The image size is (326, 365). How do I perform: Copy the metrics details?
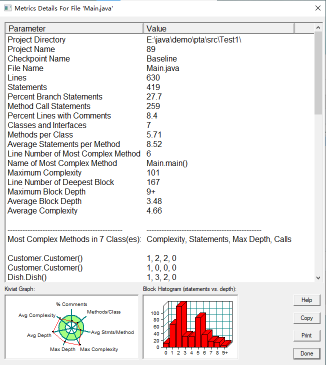[x=306, y=318]
